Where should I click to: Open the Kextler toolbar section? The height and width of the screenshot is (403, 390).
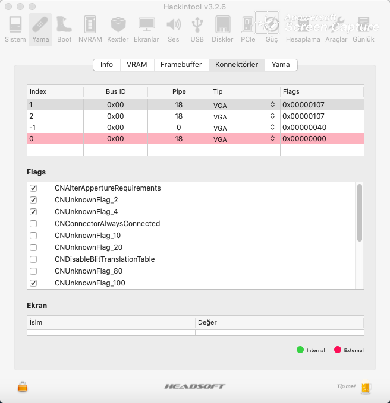(x=118, y=28)
